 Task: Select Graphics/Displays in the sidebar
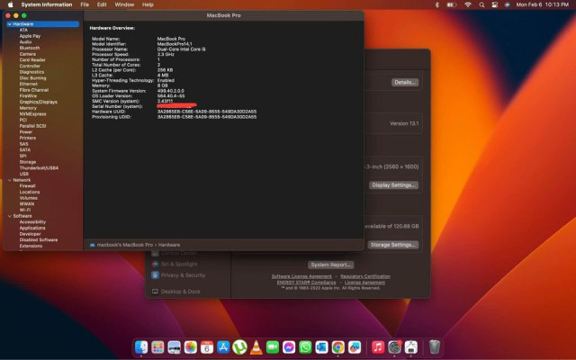(38, 102)
